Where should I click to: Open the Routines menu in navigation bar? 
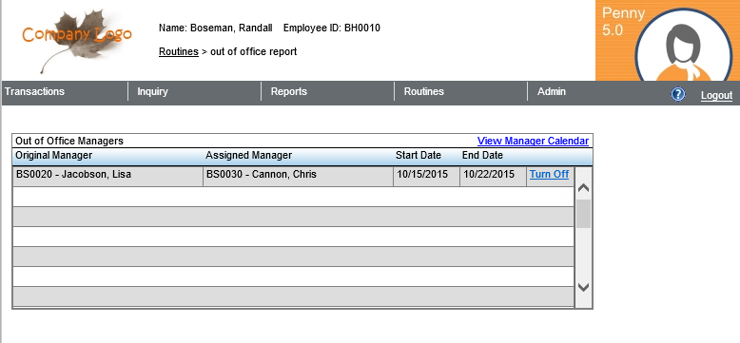pyautogui.click(x=424, y=91)
